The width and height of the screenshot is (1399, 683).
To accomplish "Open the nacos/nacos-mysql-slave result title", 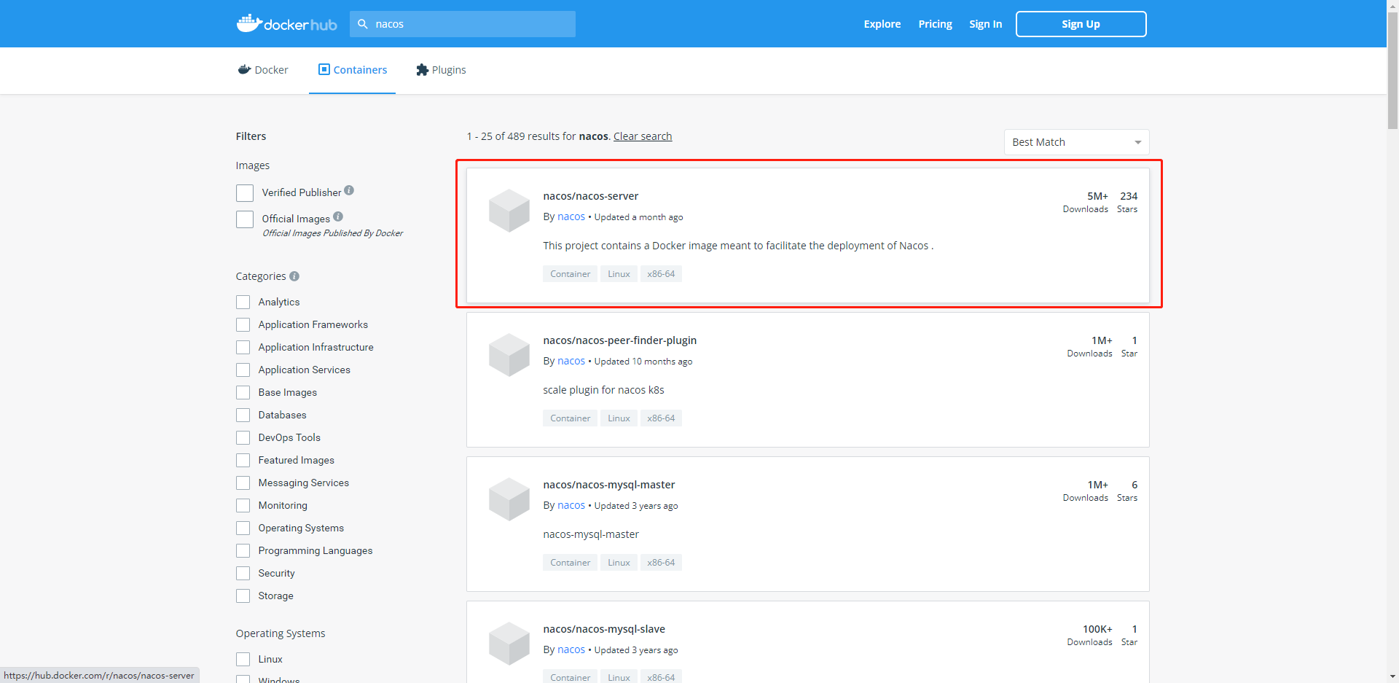I will tap(604, 629).
